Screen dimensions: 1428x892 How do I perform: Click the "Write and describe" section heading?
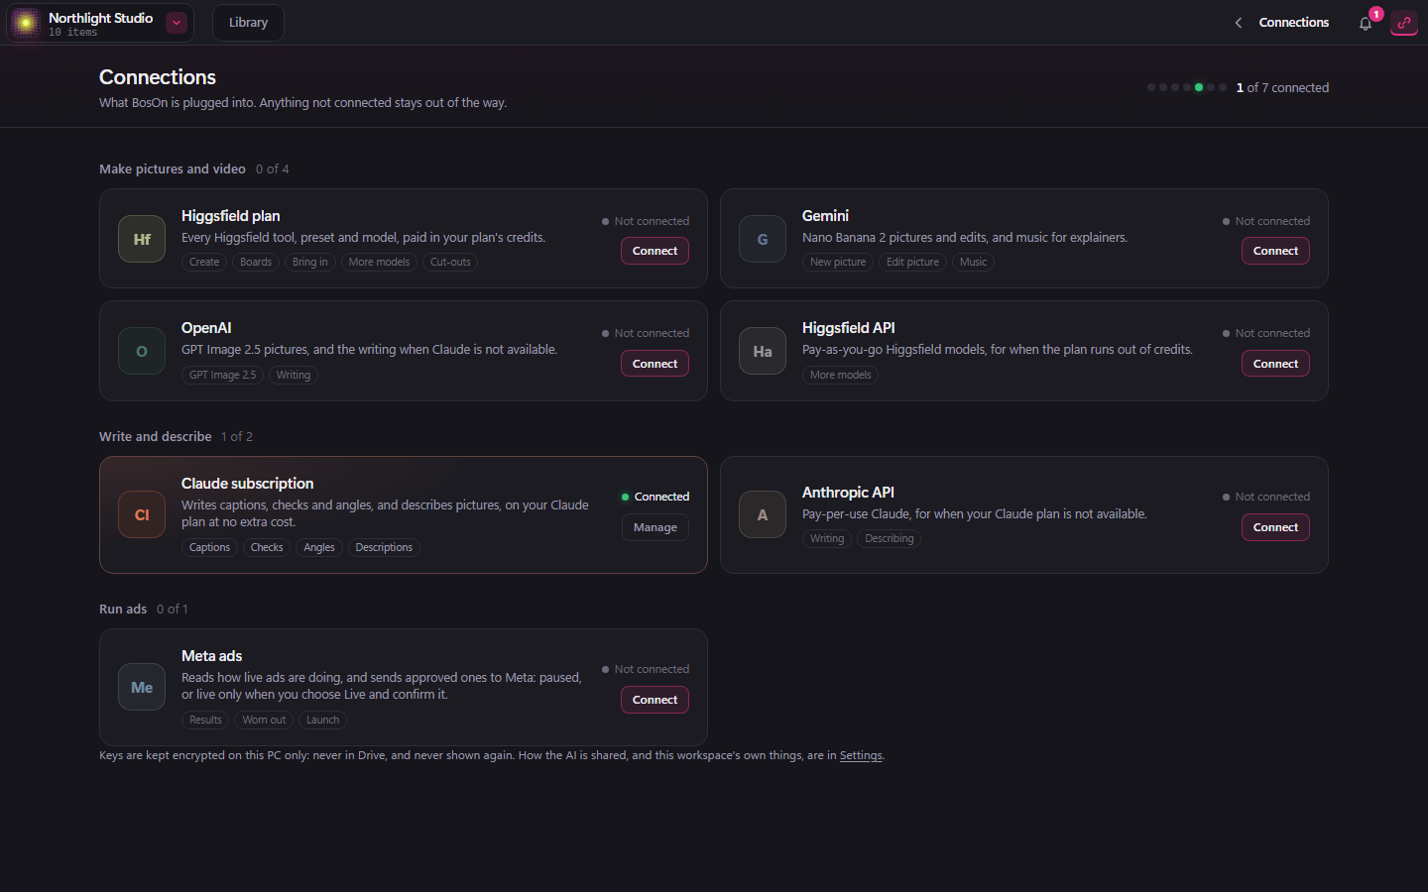pyautogui.click(x=156, y=436)
